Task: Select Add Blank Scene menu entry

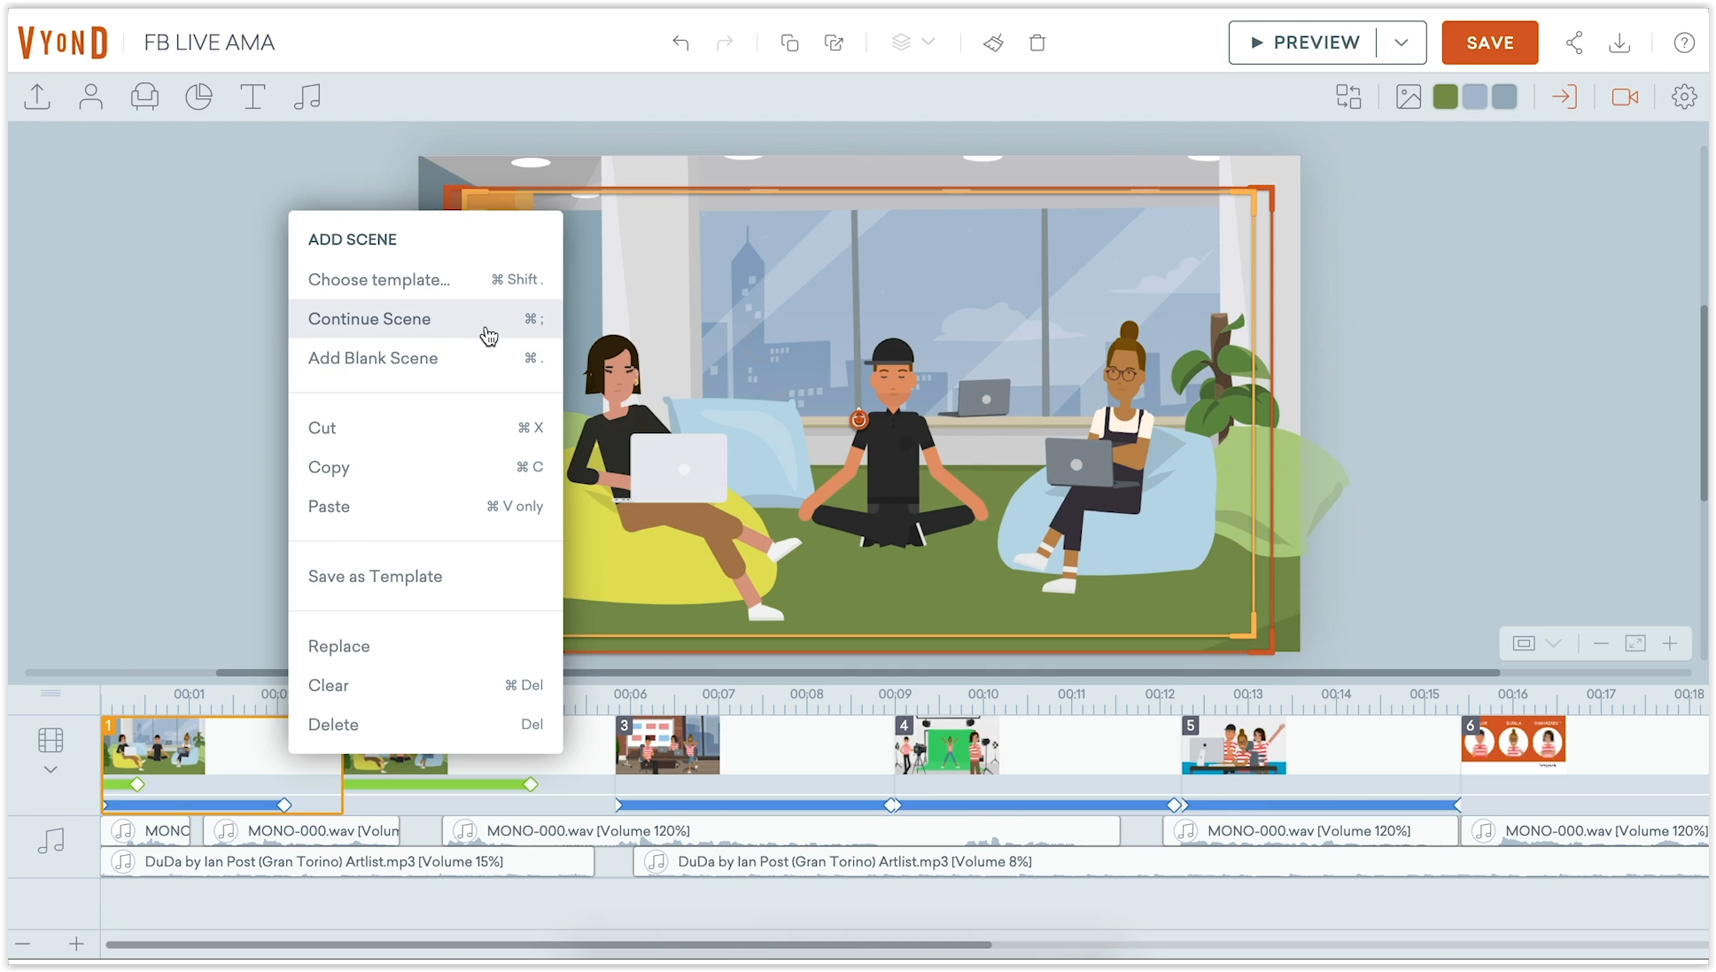Action: click(x=373, y=358)
